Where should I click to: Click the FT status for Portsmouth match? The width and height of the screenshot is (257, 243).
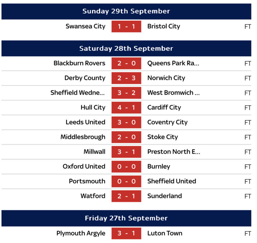tap(248, 181)
